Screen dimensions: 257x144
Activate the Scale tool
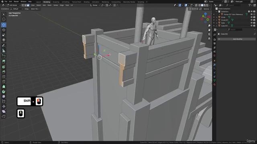pos(4,35)
